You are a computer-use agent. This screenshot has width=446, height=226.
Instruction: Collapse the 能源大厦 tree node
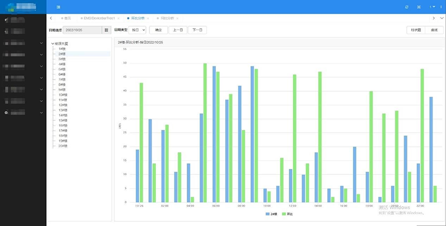[52, 43]
